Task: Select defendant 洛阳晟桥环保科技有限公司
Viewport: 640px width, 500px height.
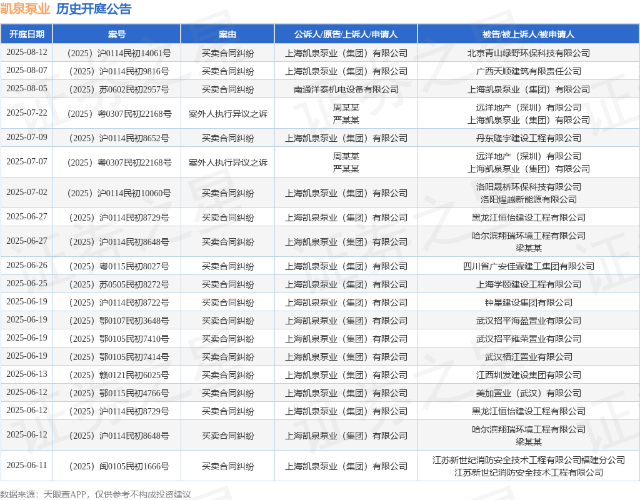Action: (529, 186)
